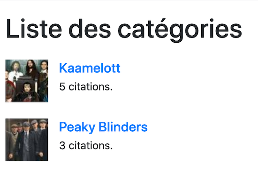The height and width of the screenshot is (180, 258).
Task: Click the word "des" in the heading
Action: click(90, 28)
